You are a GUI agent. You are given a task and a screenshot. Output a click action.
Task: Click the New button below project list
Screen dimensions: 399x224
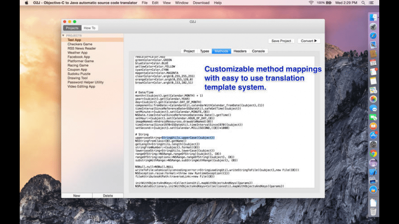click(x=77, y=195)
